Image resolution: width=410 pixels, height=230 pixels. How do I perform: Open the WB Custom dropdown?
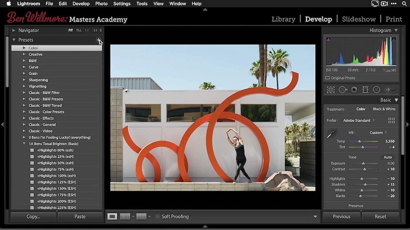[378, 133]
